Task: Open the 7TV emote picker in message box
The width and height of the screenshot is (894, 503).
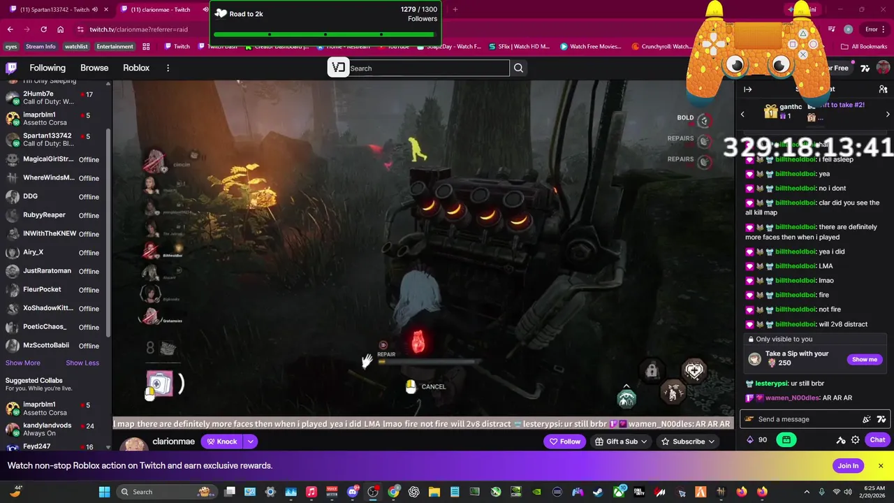Action: (881, 419)
